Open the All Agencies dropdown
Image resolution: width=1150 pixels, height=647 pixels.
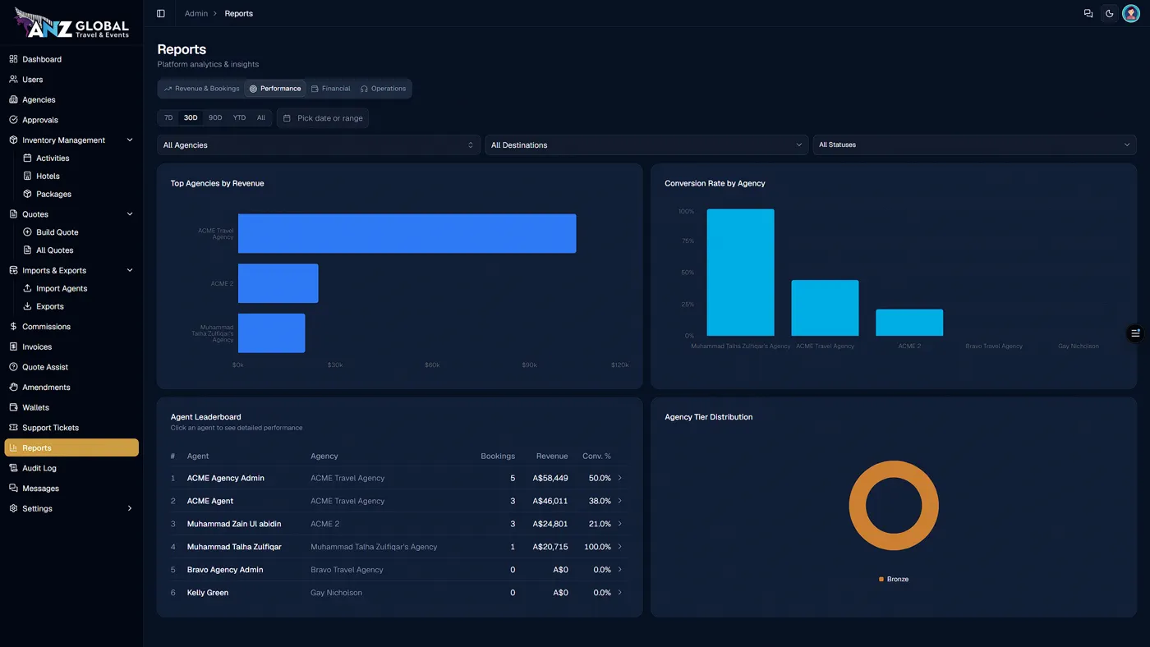pyautogui.click(x=319, y=145)
